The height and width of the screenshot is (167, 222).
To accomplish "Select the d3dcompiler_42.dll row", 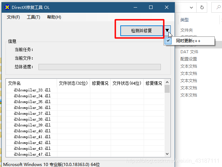I will (x=85, y=143).
